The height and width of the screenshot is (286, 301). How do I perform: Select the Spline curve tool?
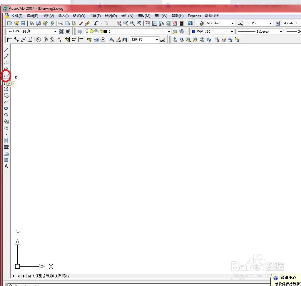6,102
